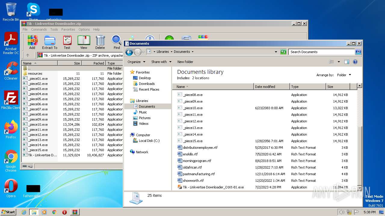Open the Explorer help question icon

[x=355, y=62]
